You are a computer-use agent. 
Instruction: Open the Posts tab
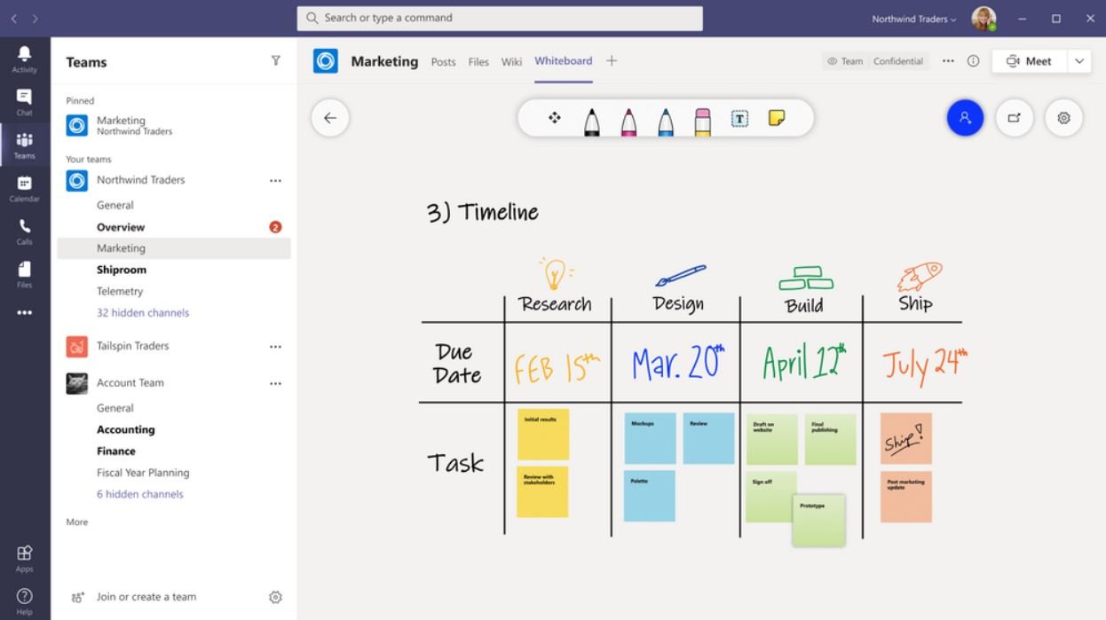[443, 62]
